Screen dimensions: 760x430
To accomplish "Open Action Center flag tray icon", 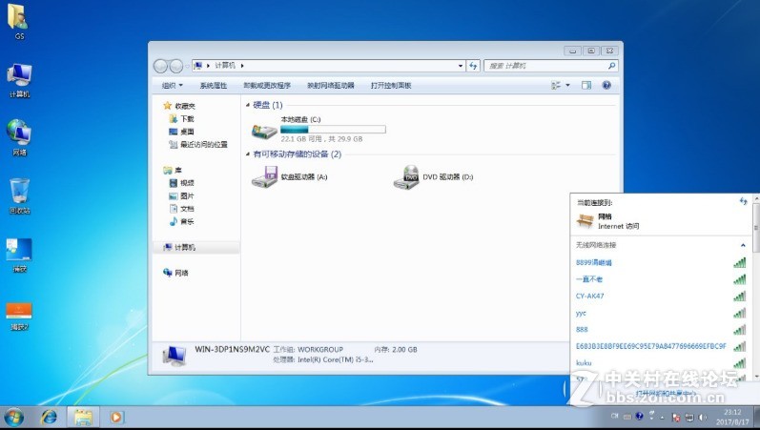I will point(676,418).
